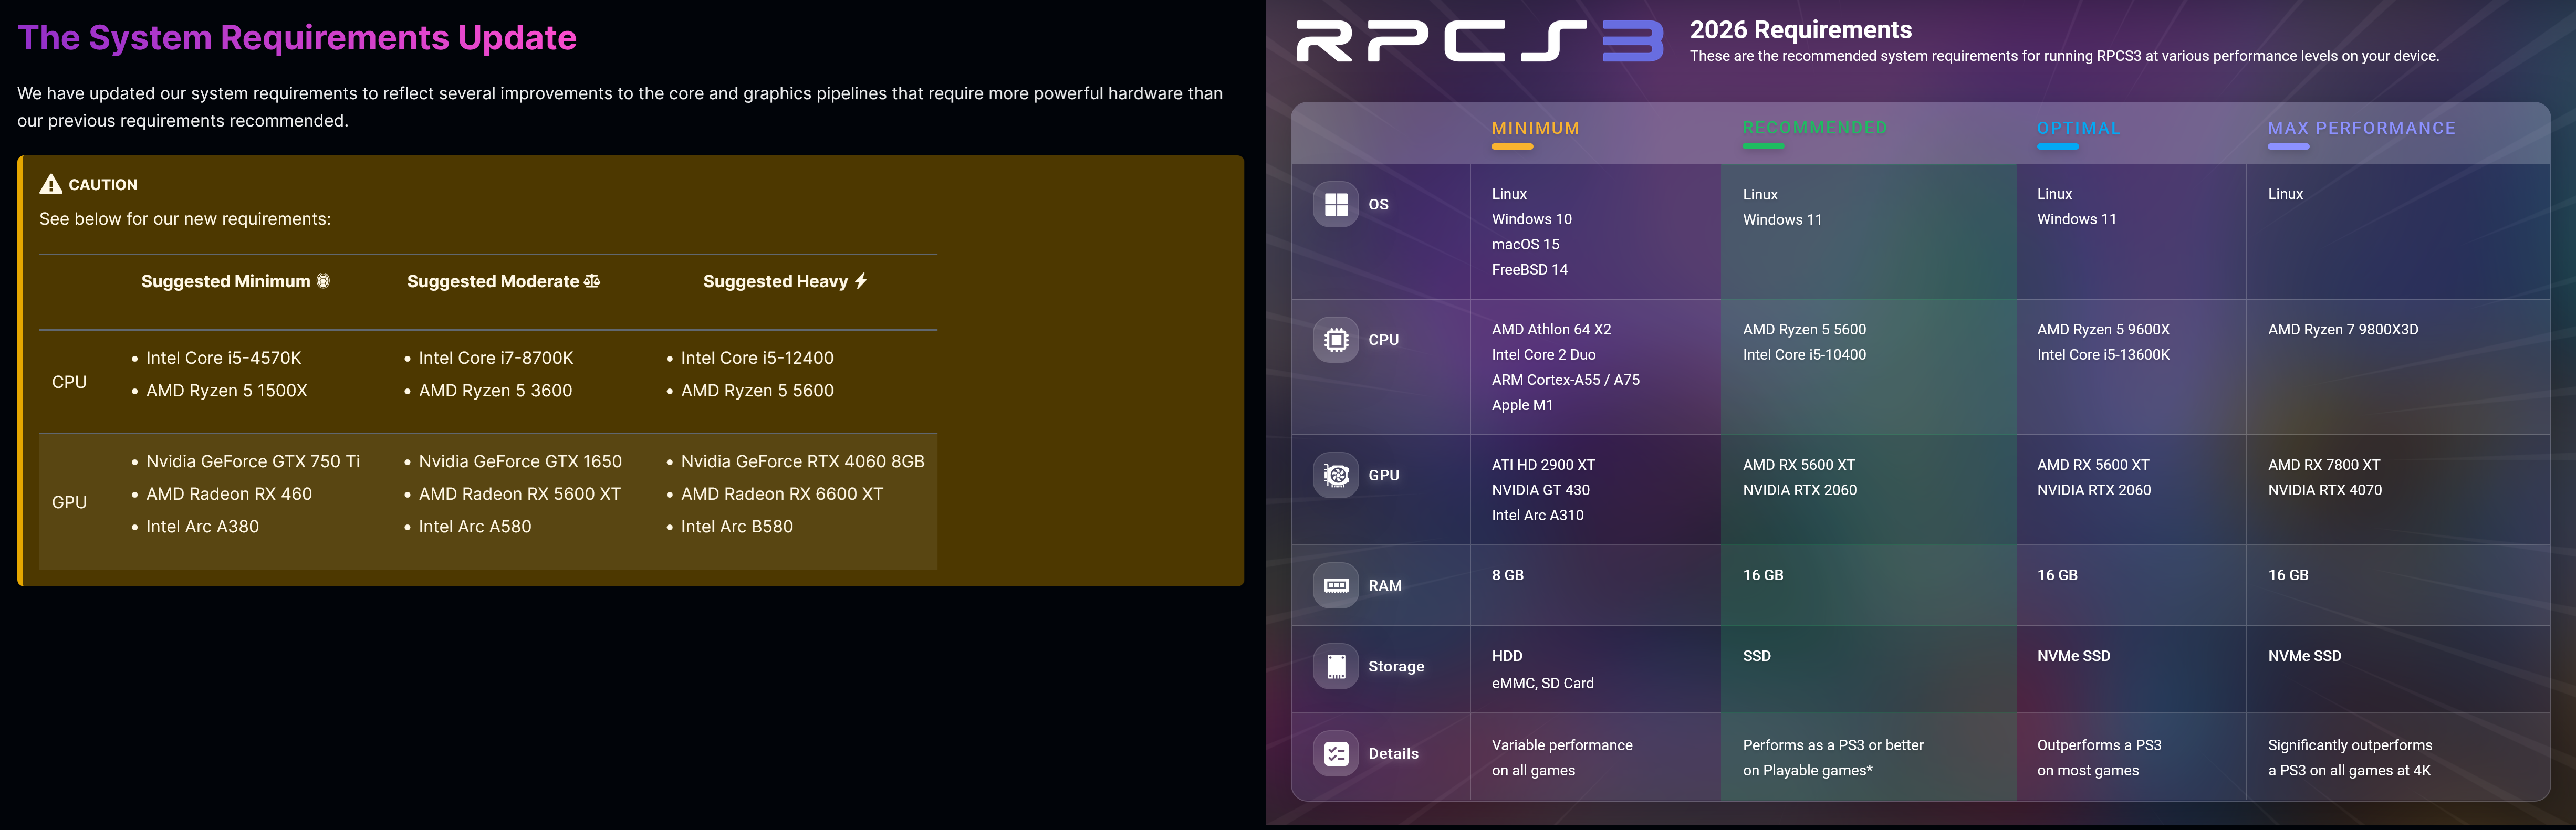The image size is (2576, 830).
Task: Click the scales icon beside Suggested Moderate
Action: pos(592,281)
